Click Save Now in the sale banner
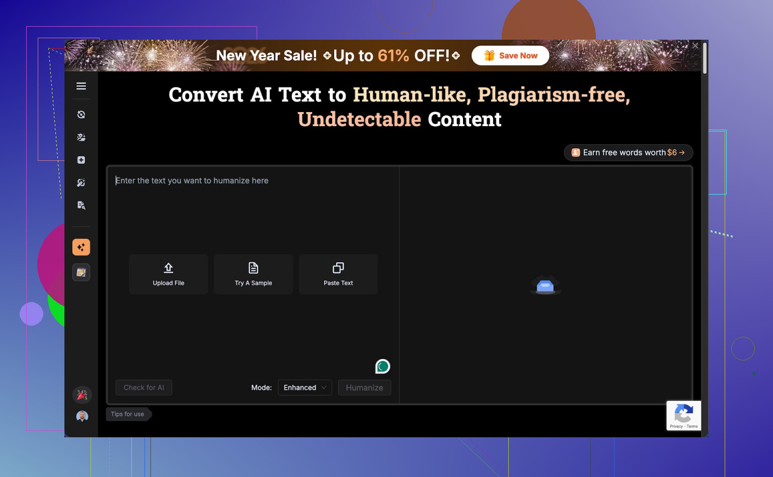The width and height of the screenshot is (773, 477). pos(510,56)
